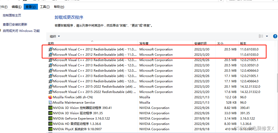This screenshot has height=133, width=278.
Task: Click the Mozilla Firefox icon
Action: tap(50, 97)
